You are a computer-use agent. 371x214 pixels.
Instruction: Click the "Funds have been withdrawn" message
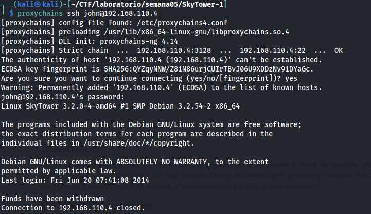click(54, 198)
